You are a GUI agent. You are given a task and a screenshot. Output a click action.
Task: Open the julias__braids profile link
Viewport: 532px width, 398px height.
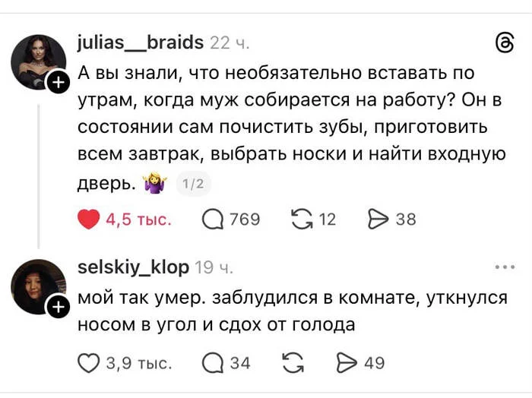(141, 43)
